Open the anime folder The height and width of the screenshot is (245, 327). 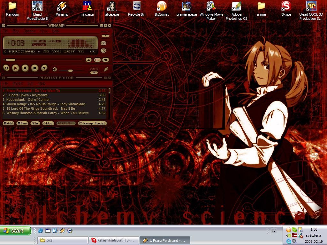pyautogui.click(x=261, y=9)
